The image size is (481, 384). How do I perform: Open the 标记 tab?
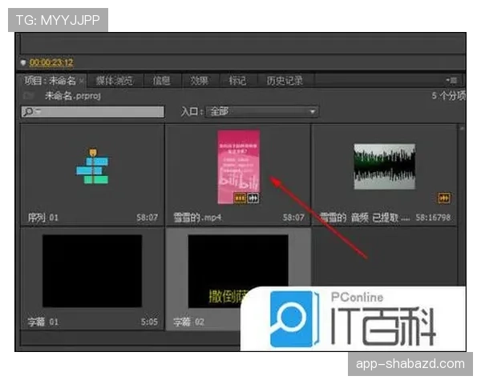tap(238, 81)
